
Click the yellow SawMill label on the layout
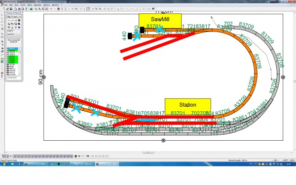point(160,19)
